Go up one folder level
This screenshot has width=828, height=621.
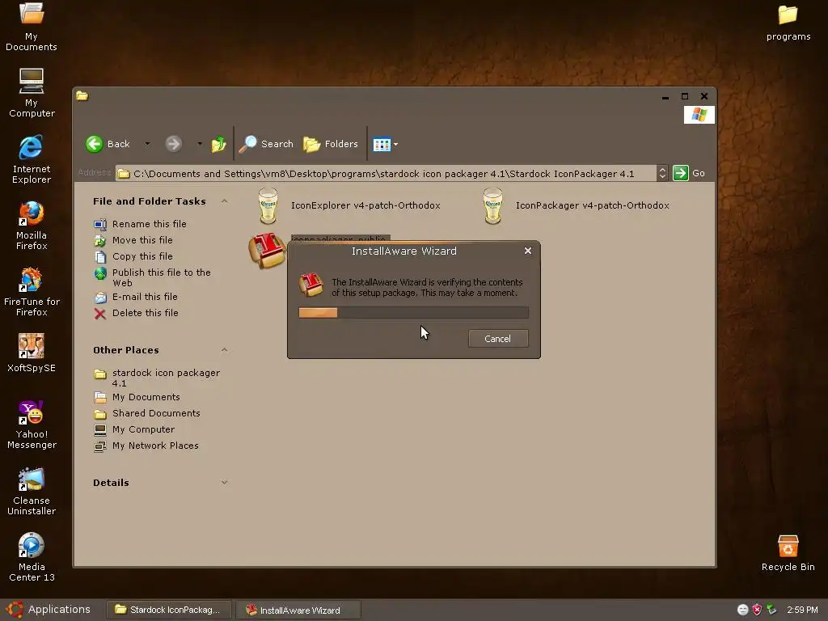(218, 144)
